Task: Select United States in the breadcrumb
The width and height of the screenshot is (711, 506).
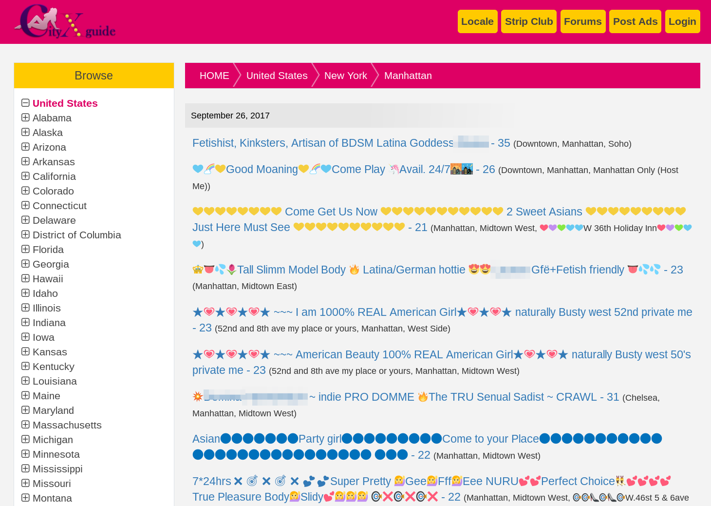Action: pos(277,76)
